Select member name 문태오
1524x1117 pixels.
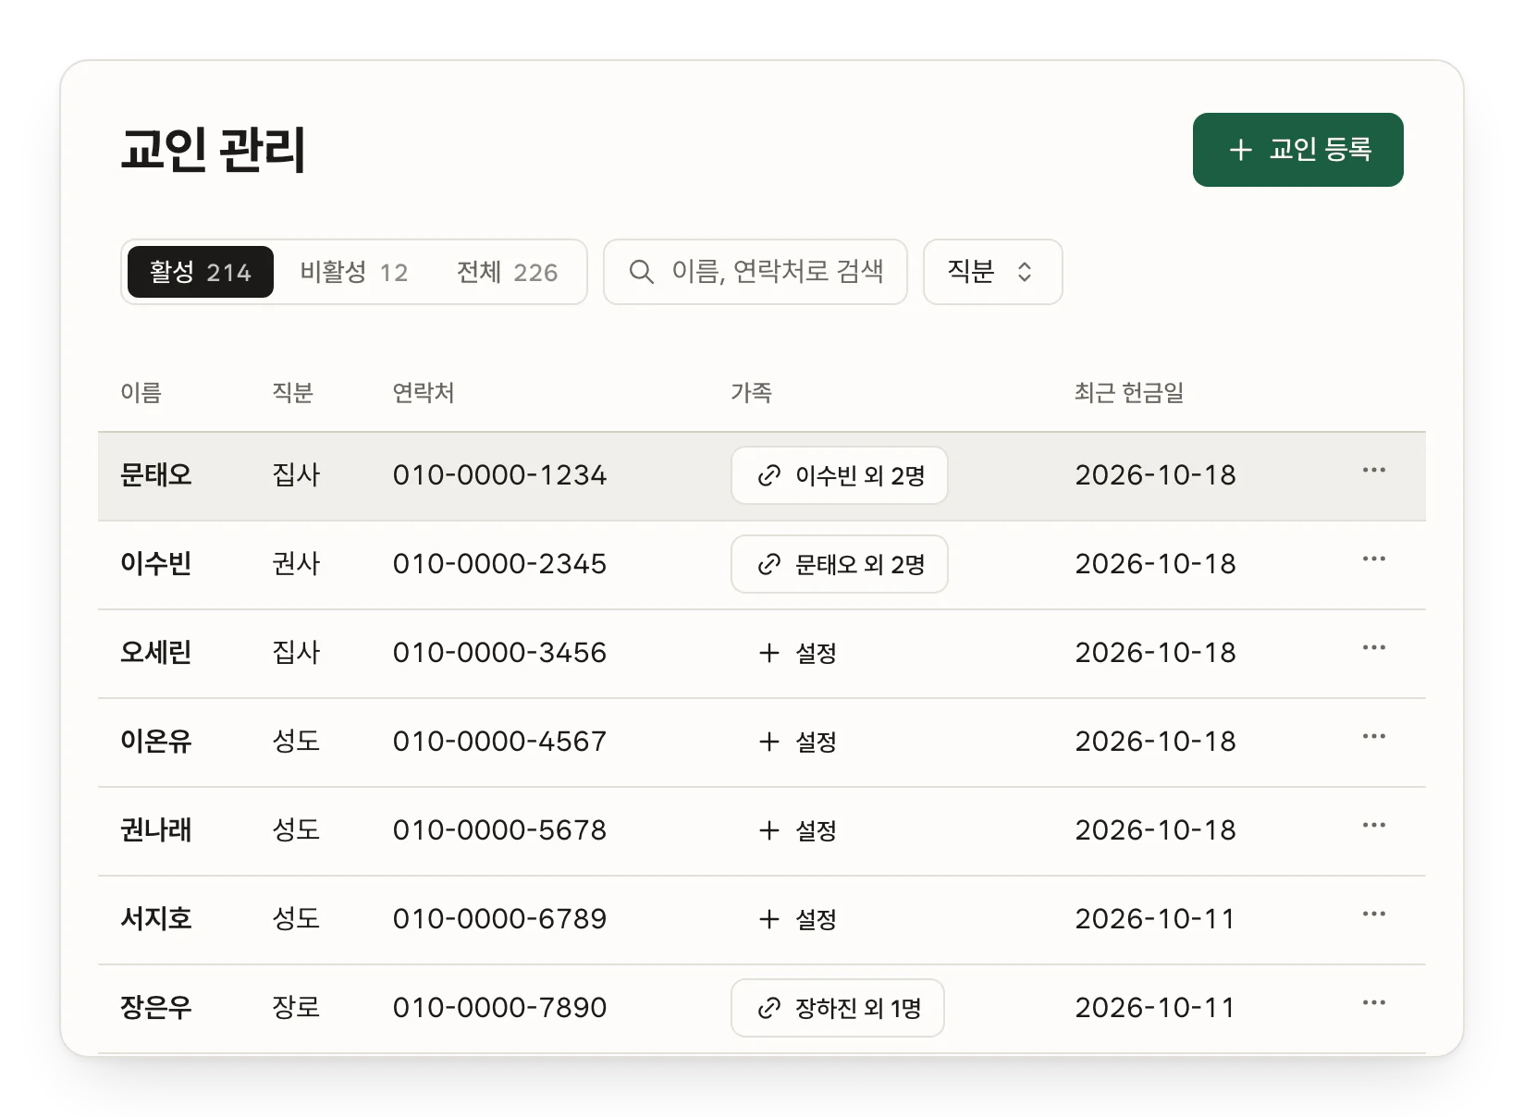155,475
